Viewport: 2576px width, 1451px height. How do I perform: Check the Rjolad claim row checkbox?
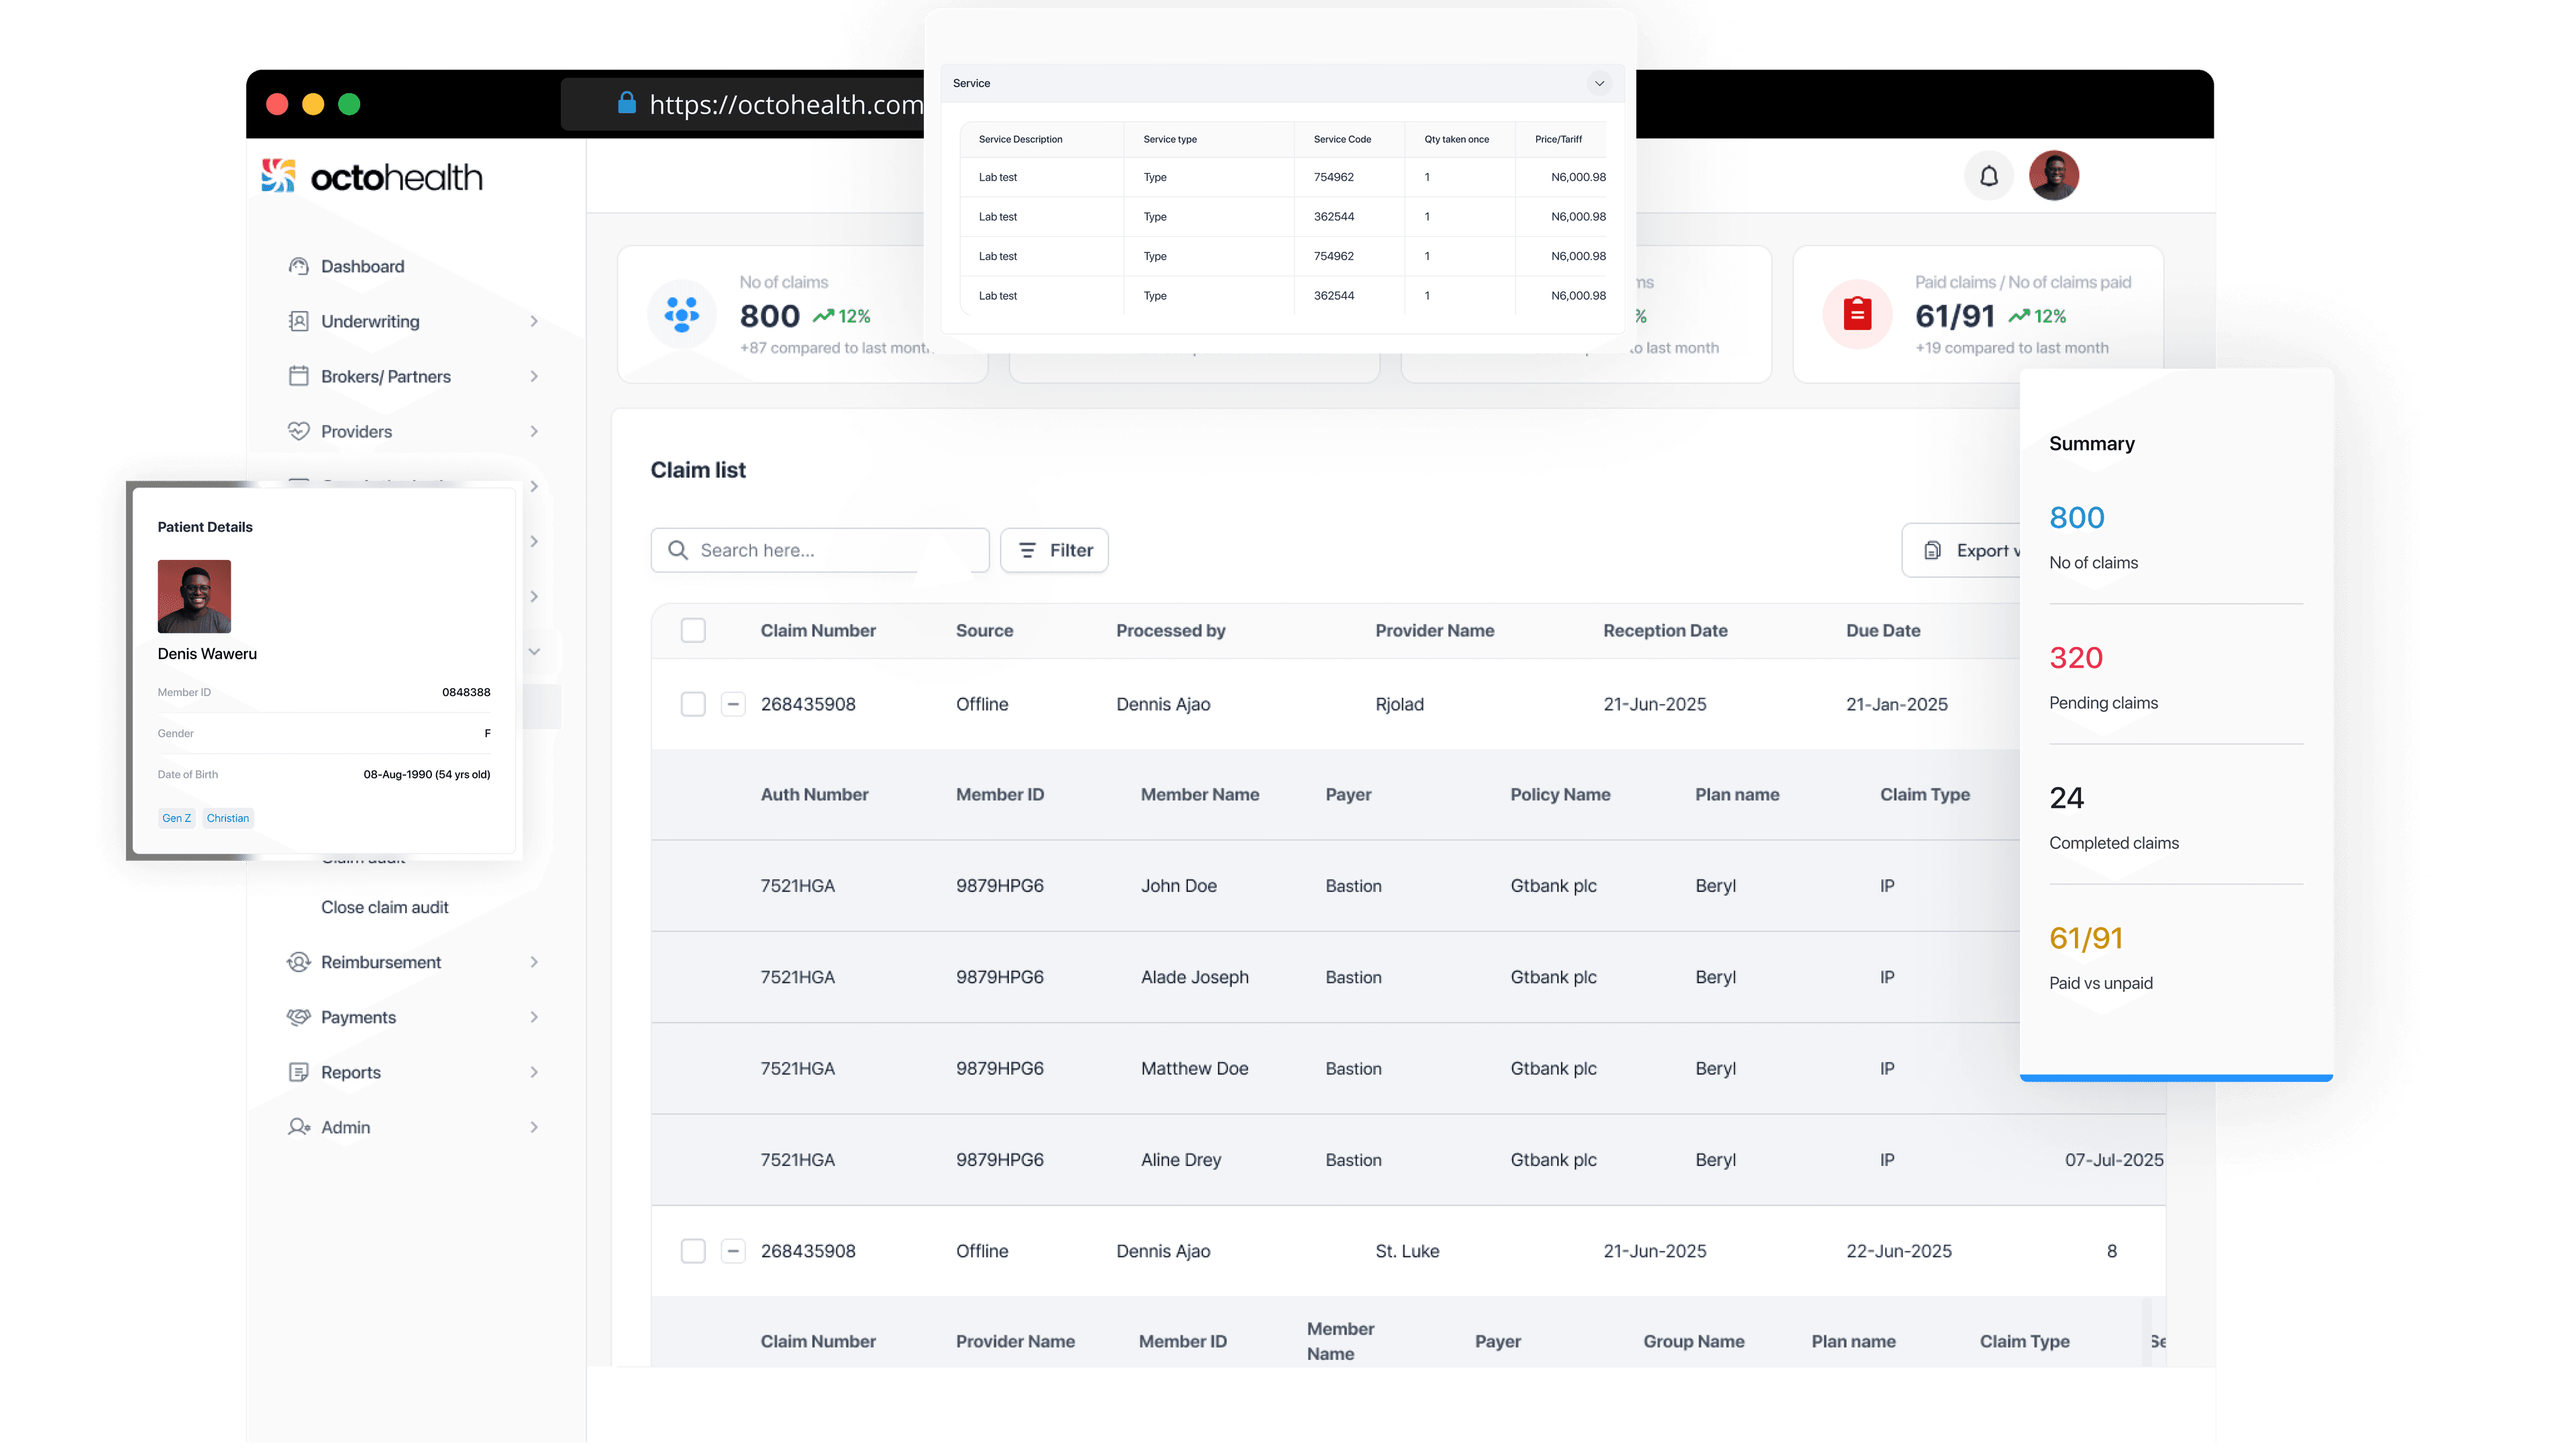coord(693,703)
